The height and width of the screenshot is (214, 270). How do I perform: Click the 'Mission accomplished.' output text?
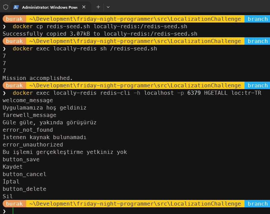click(x=38, y=78)
